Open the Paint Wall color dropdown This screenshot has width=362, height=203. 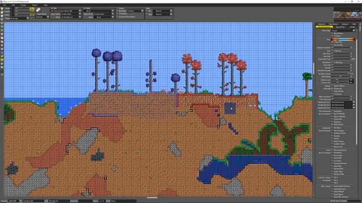(162, 14)
